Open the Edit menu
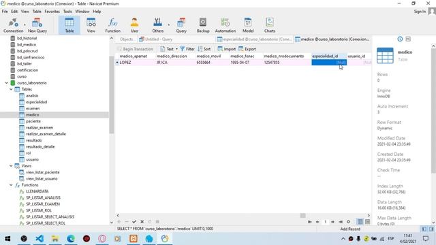The height and width of the screenshot is (245, 436). tap(14, 12)
